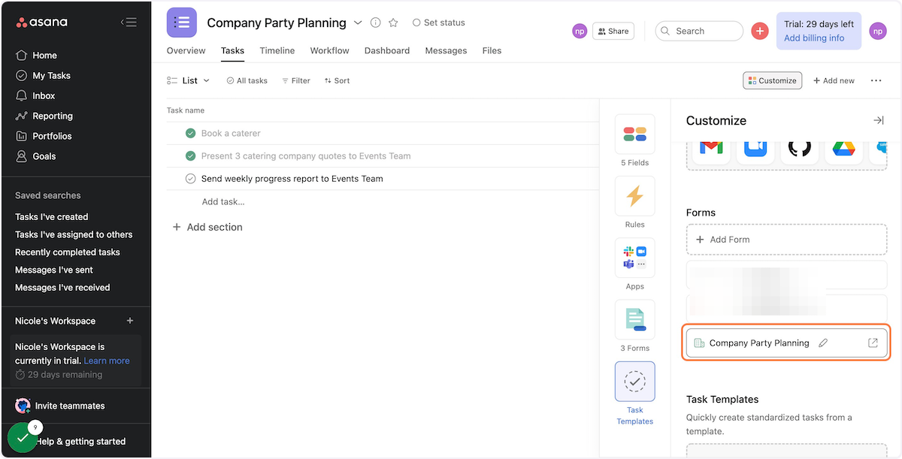
Task: Click the Customize button
Action: (773, 80)
